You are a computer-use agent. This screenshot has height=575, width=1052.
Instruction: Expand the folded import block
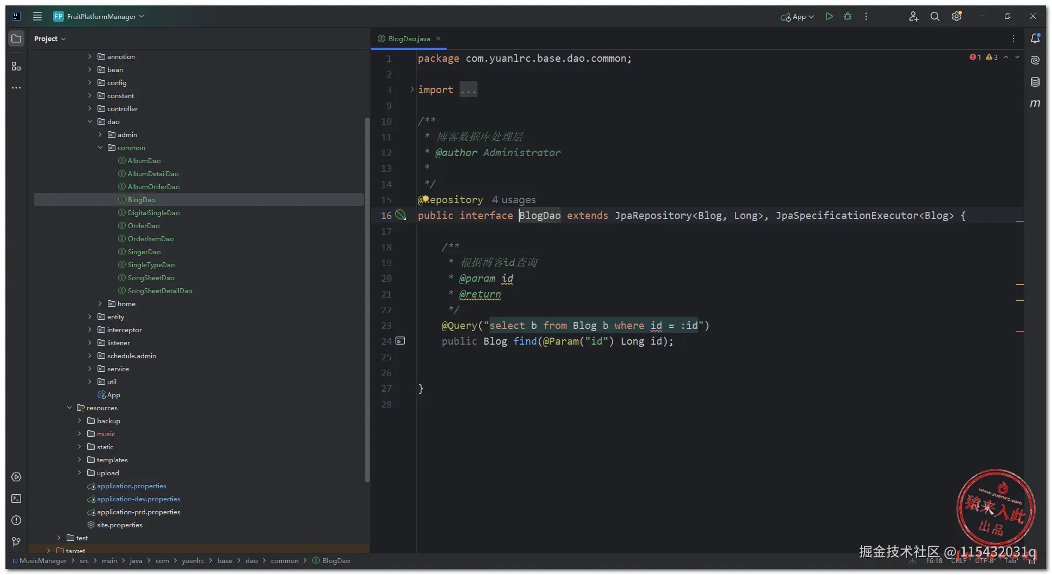pyautogui.click(x=412, y=90)
